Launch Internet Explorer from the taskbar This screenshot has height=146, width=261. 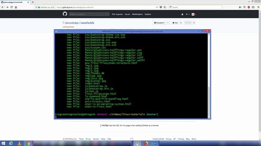tap(11, 143)
